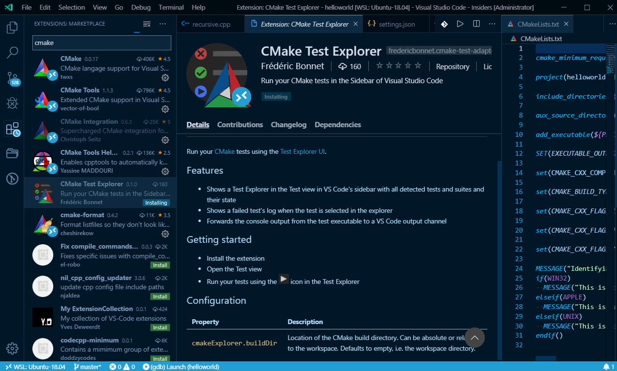617x371 pixels.
Task: Select the cmake-format extension entry
Action: point(100,224)
